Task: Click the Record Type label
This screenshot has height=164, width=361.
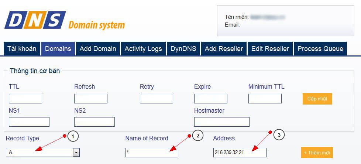Action: coord(23,139)
